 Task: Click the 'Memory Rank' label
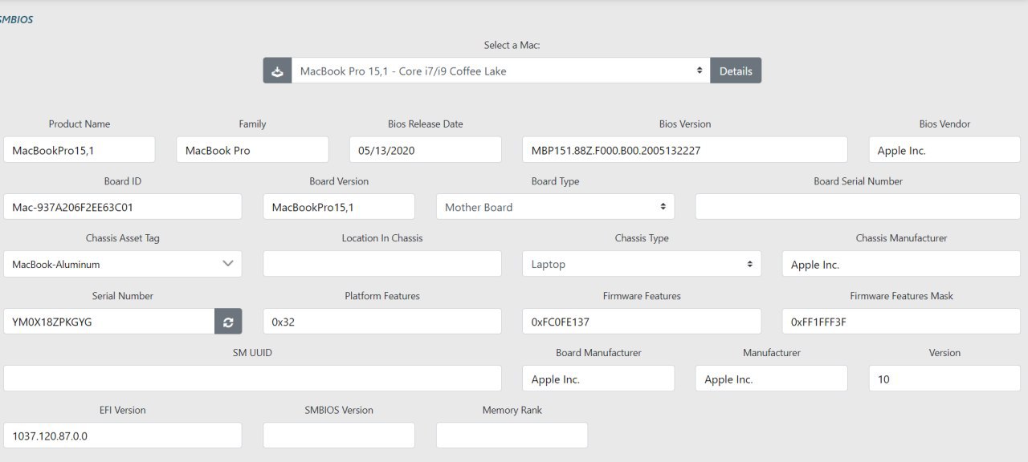coord(512,410)
